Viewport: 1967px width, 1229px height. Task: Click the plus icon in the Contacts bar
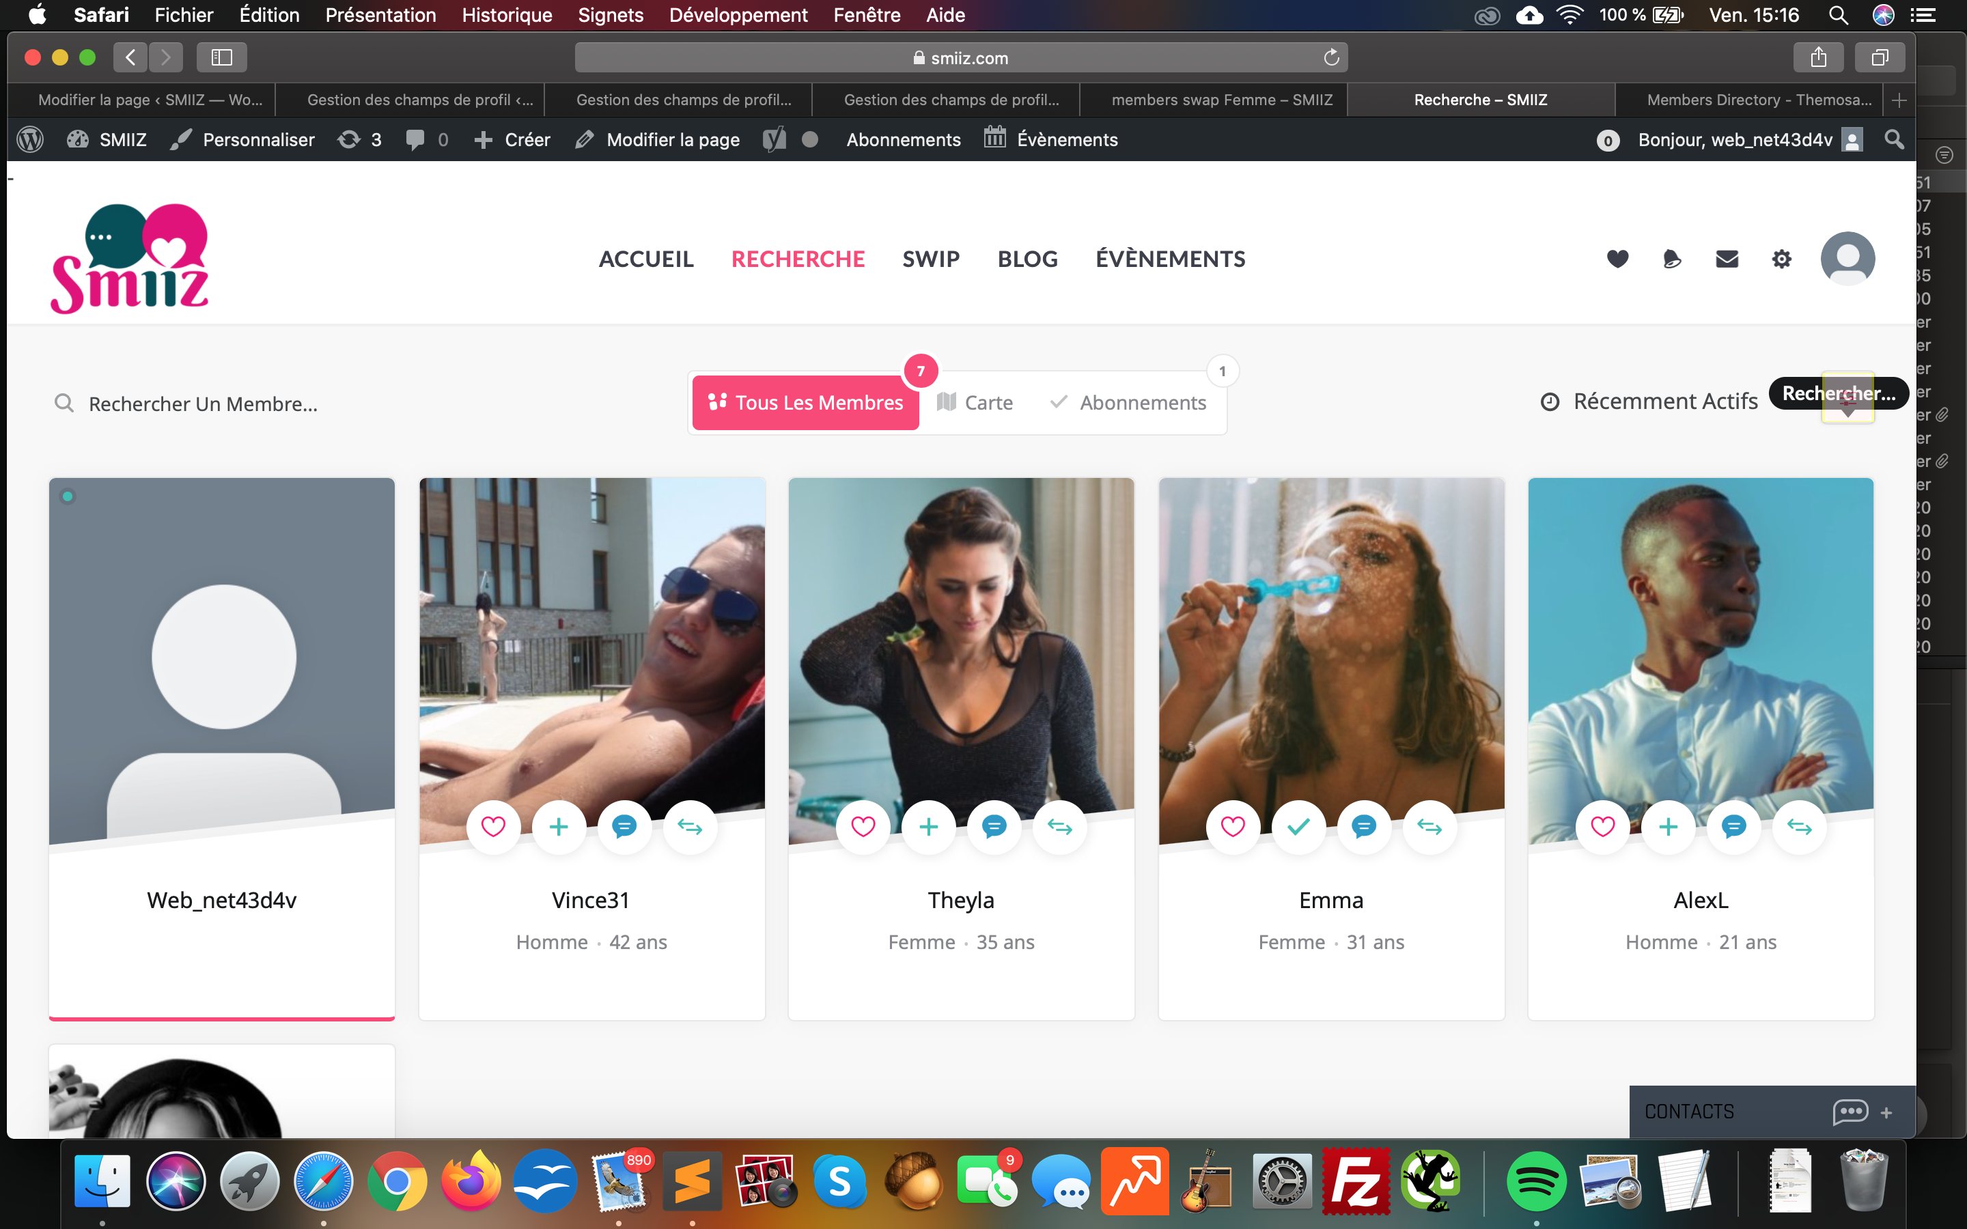coord(1886,1112)
